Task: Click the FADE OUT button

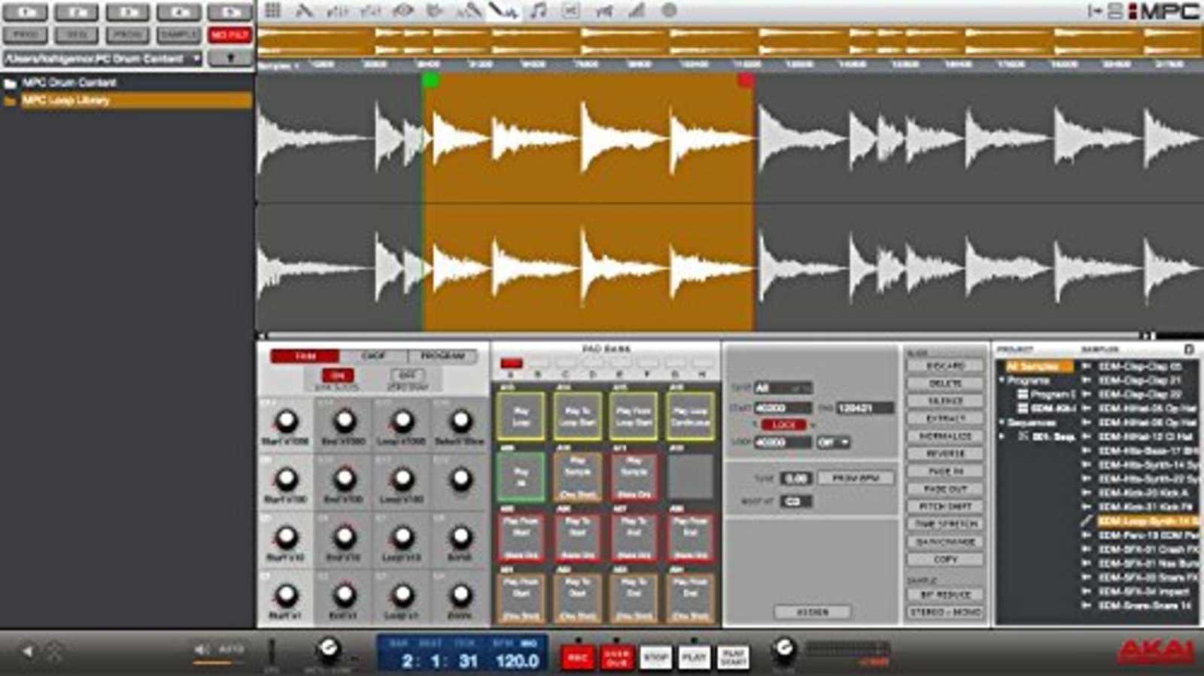Action: tap(945, 489)
